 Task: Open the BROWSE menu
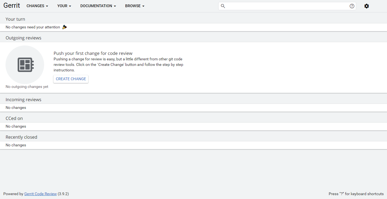(135, 6)
